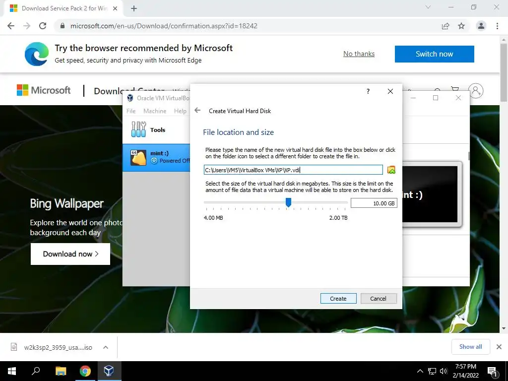Close the Create Virtual Hard Disk dialog
The width and height of the screenshot is (508, 381).
(x=390, y=91)
